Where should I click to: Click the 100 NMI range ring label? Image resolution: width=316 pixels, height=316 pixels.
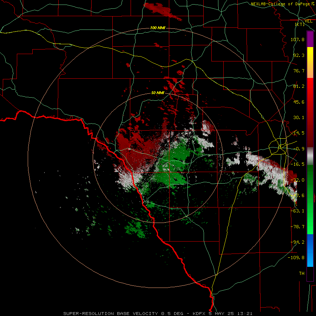(158, 28)
